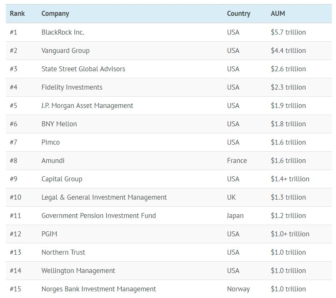Click the Japan country cell
The width and height of the screenshot is (336, 298).
click(235, 216)
